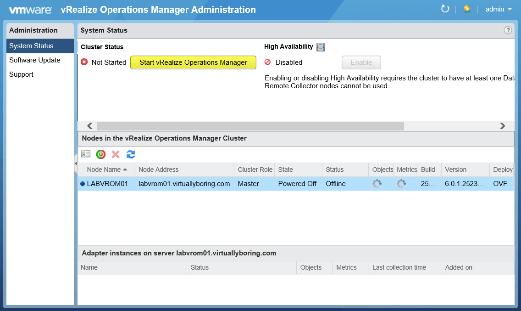This screenshot has width=521, height=311.
Task: Click the blue dot icon beside LABVROM01
Action: click(83, 184)
